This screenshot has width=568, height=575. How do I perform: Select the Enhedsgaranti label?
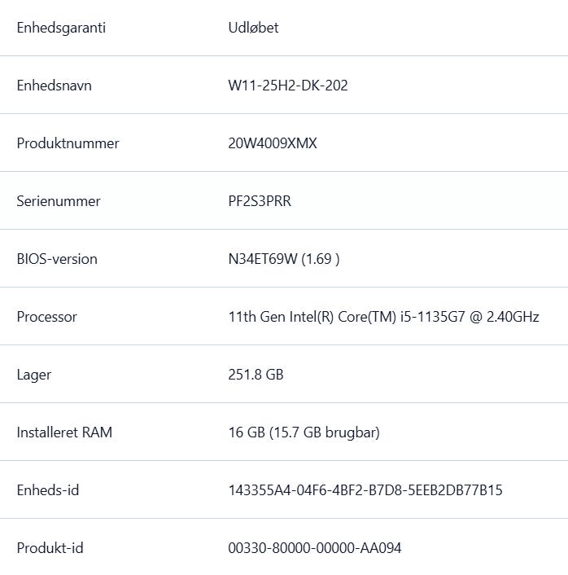[x=61, y=28]
